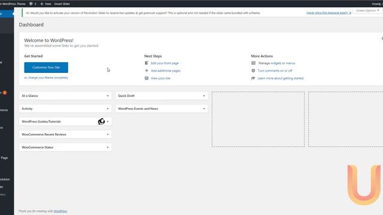This screenshot has width=383, height=215.
Task: Click the Customize Your Site button
Action: 46,67
